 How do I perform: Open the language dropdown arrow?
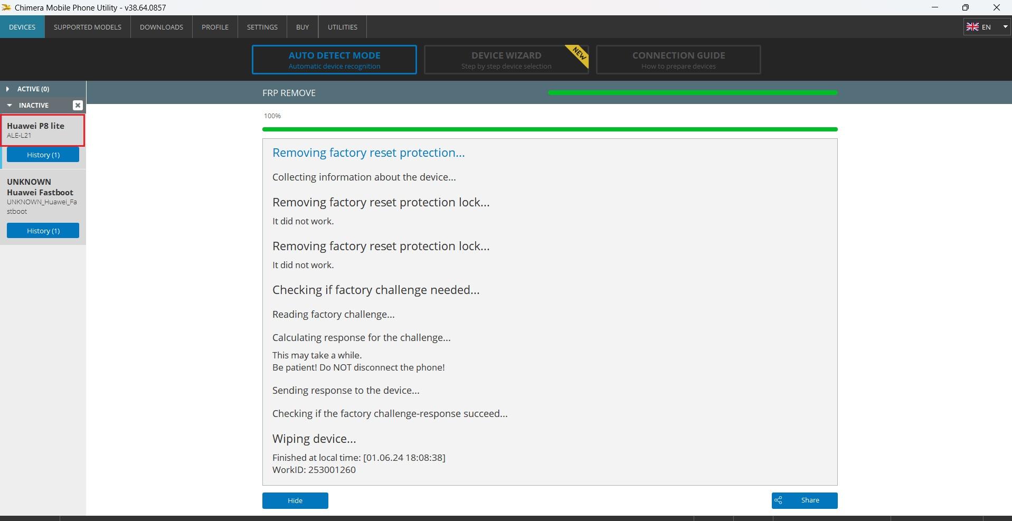pyautogui.click(x=1005, y=27)
